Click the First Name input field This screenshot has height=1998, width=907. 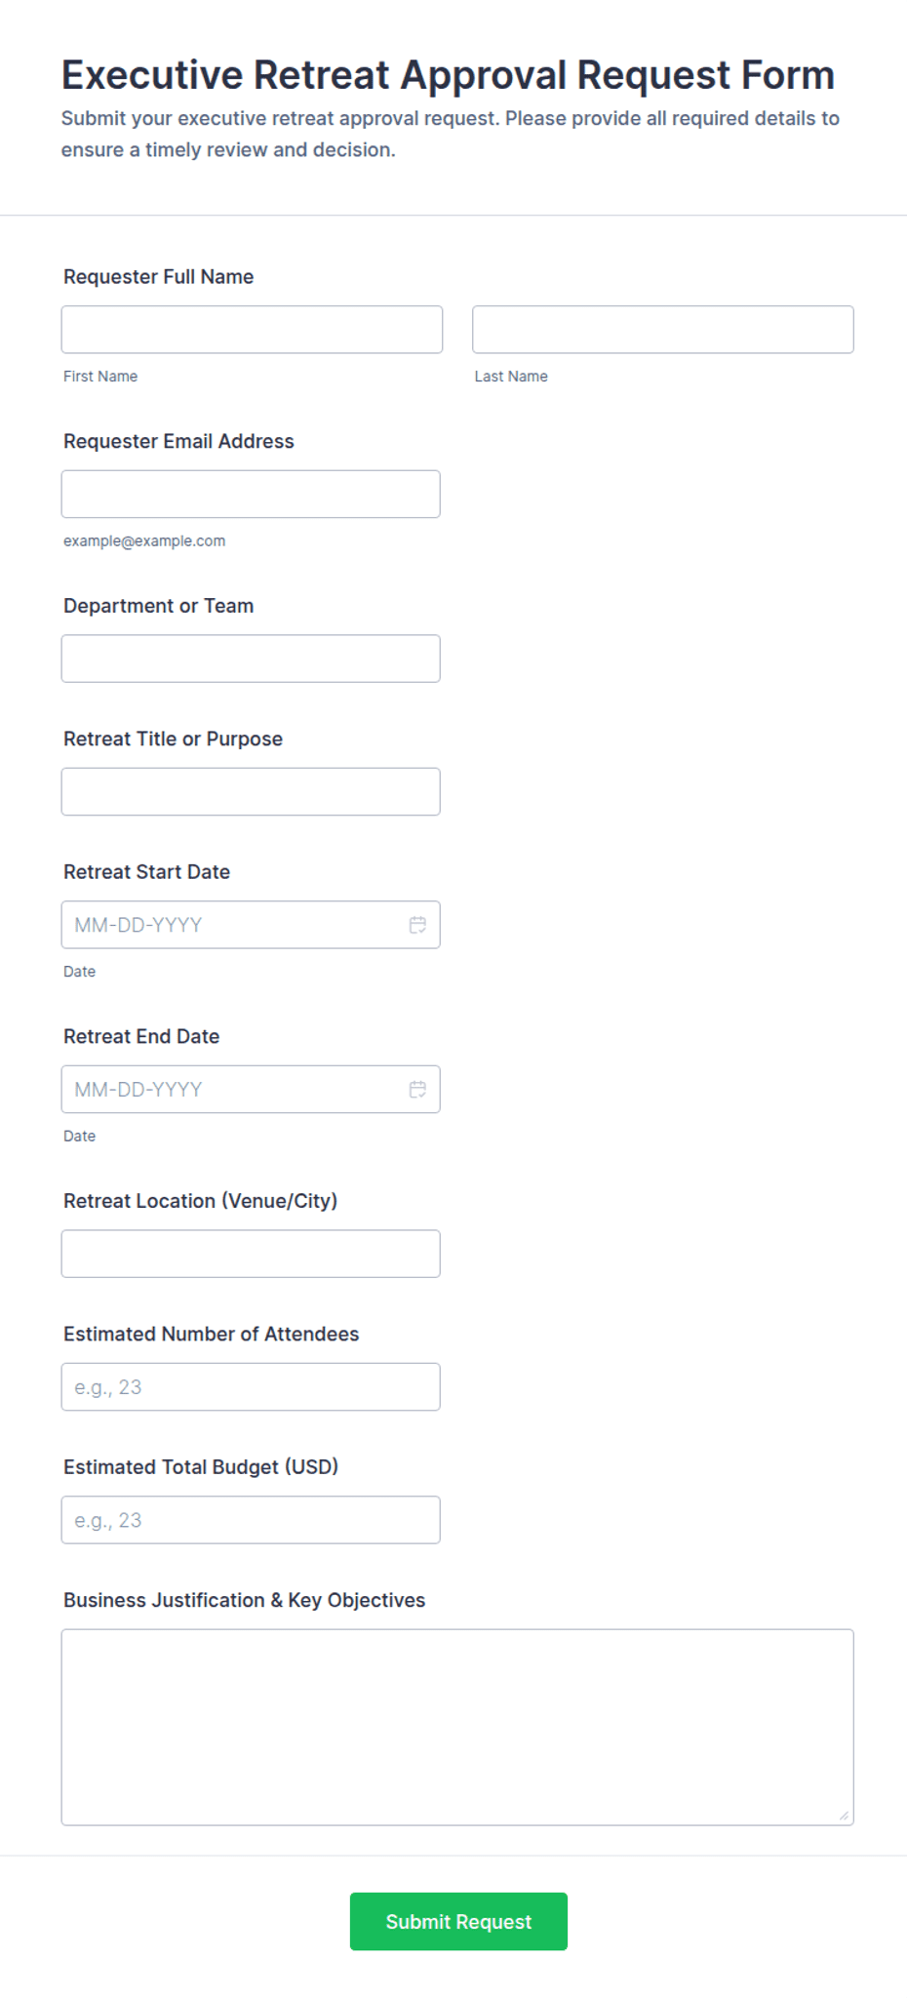(252, 330)
